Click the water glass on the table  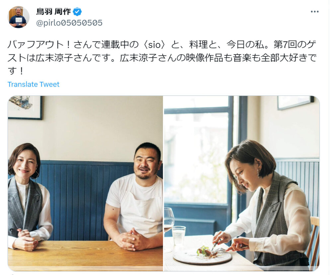pyautogui.click(x=179, y=235)
